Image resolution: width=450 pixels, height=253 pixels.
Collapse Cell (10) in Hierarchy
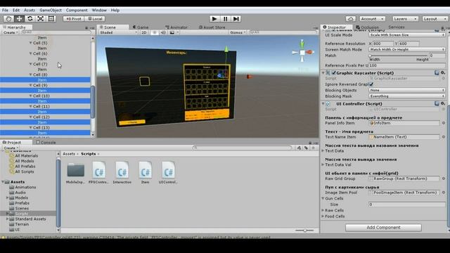30,96
